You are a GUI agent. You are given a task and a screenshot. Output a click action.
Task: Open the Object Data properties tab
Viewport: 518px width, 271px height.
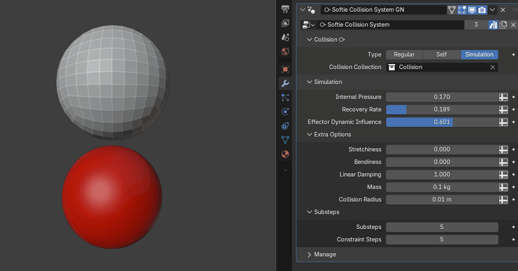click(285, 140)
